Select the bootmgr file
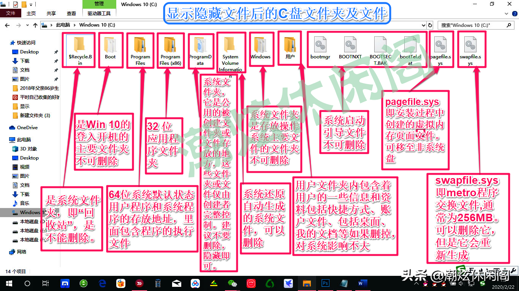The width and height of the screenshot is (519, 291). (x=320, y=47)
